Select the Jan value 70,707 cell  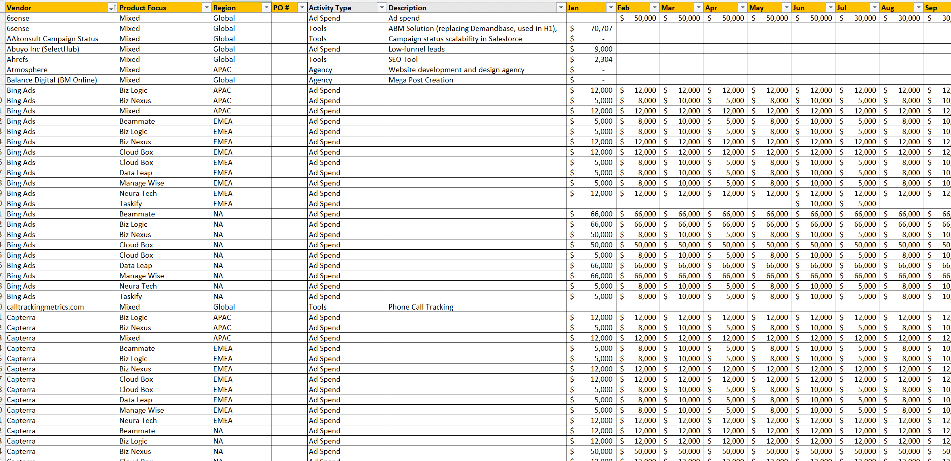[x=591, y=28]
